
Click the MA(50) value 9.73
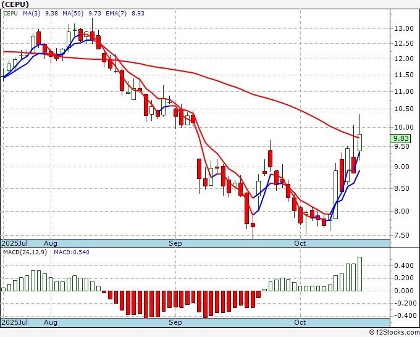[94, 14]
